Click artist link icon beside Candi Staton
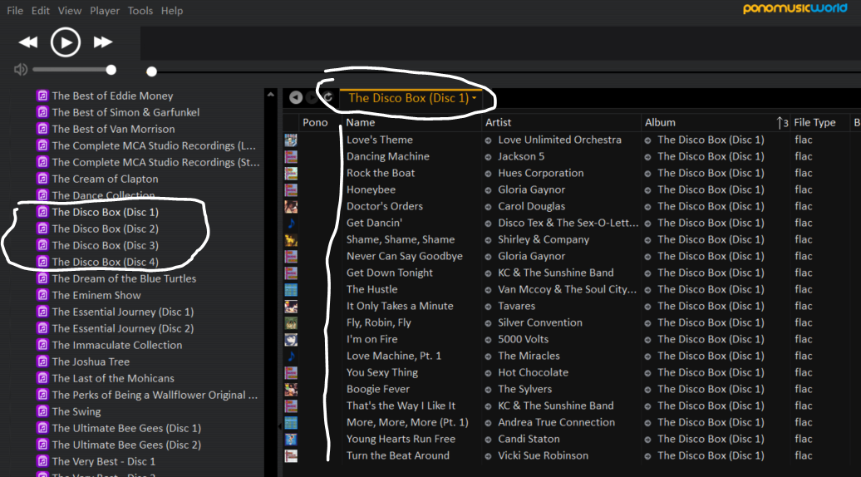Screen dimensions: 861x477 pos(488,440)
